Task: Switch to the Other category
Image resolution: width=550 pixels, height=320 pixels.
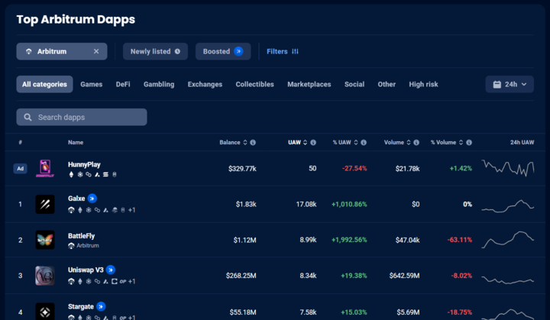Action: coord(387,84)
